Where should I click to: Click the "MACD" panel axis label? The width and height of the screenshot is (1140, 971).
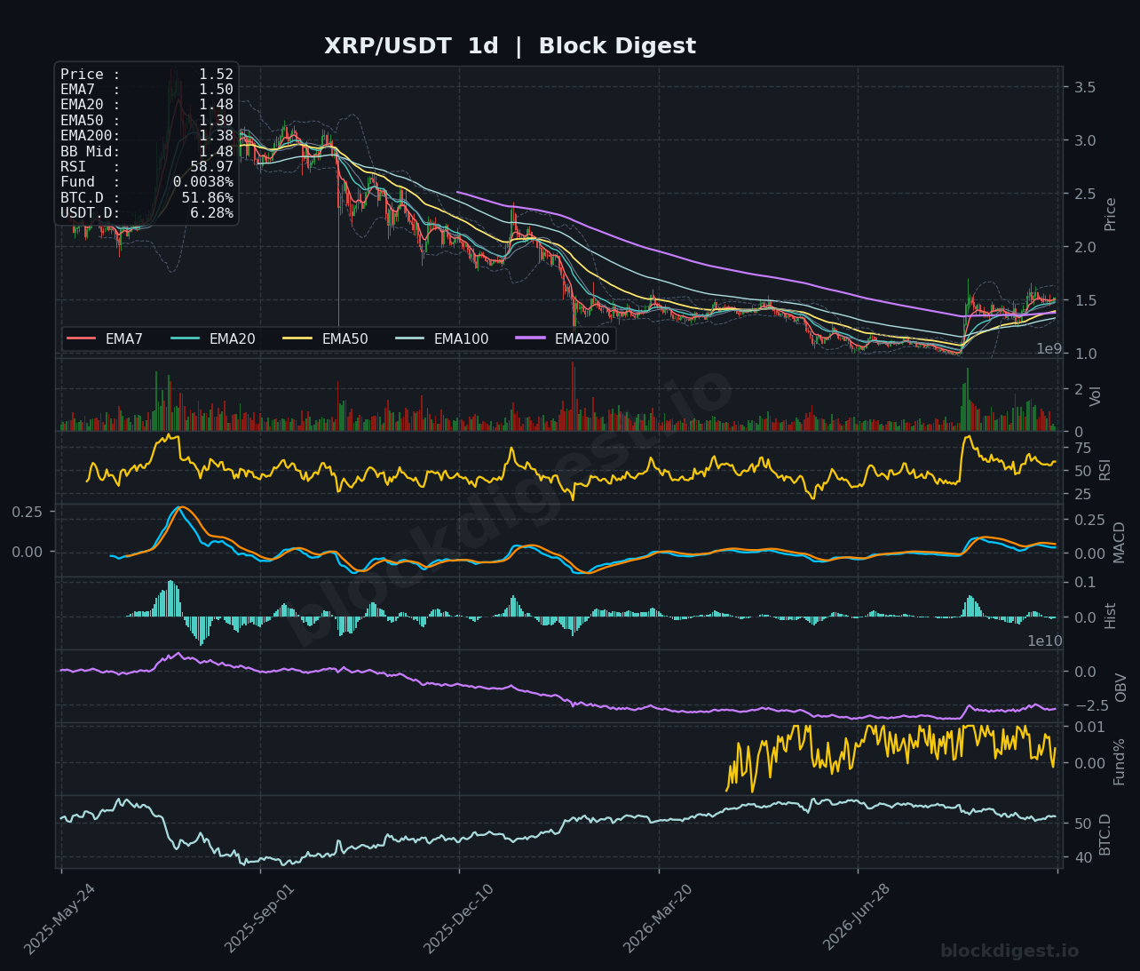pos(1119,542)
